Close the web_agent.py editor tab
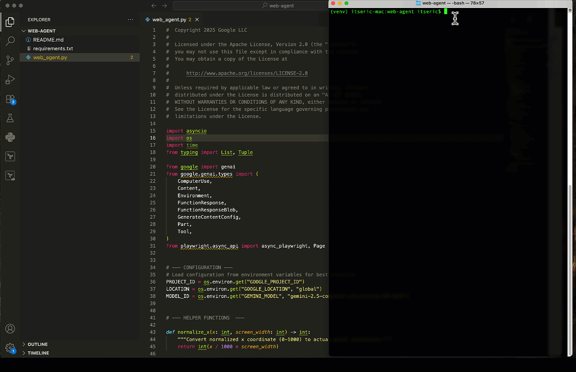The width and height of the screenshot is (576, 372). point(197,20)
